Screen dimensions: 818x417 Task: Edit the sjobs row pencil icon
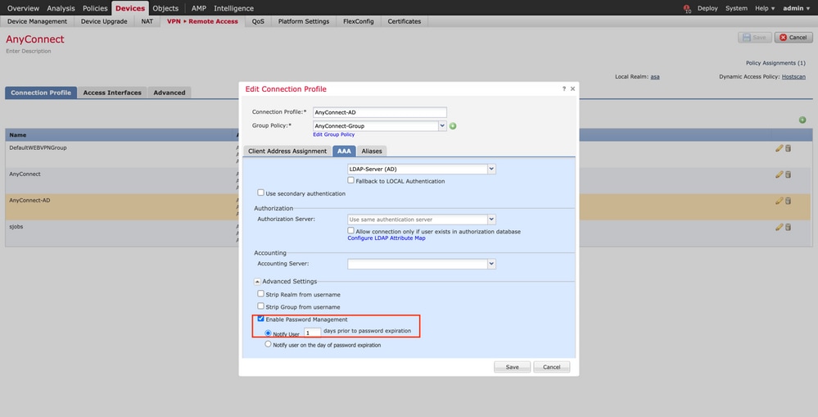tap(779, 227)
